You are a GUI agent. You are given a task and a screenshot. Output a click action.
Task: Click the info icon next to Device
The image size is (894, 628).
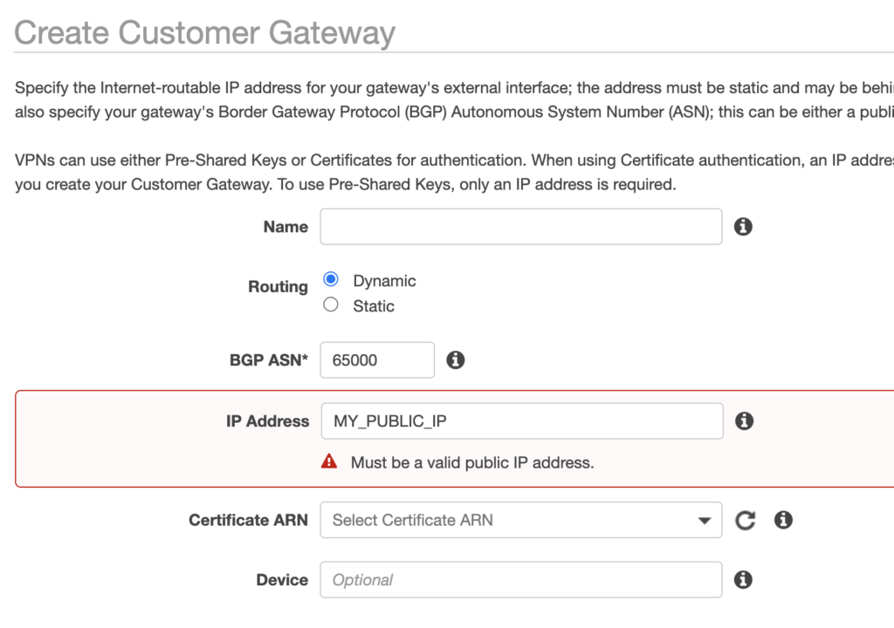742,579
